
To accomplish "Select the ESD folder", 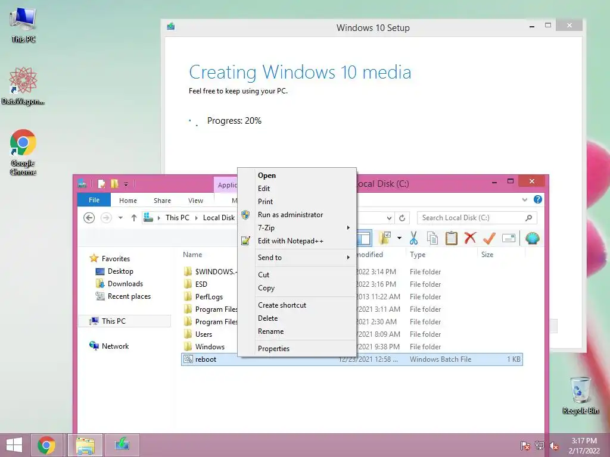I will 201,284.
